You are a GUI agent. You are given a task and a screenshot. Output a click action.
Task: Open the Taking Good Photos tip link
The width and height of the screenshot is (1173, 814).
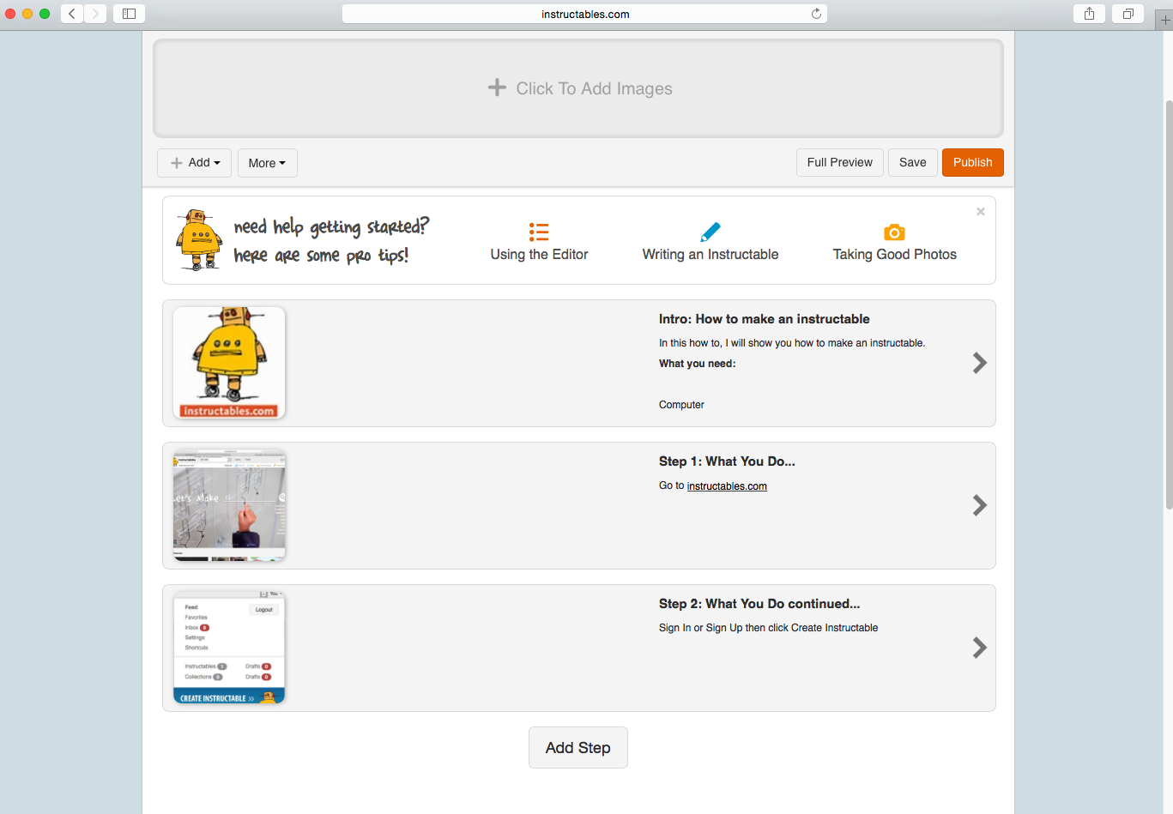pyautogui.click(x=895, y=255)
